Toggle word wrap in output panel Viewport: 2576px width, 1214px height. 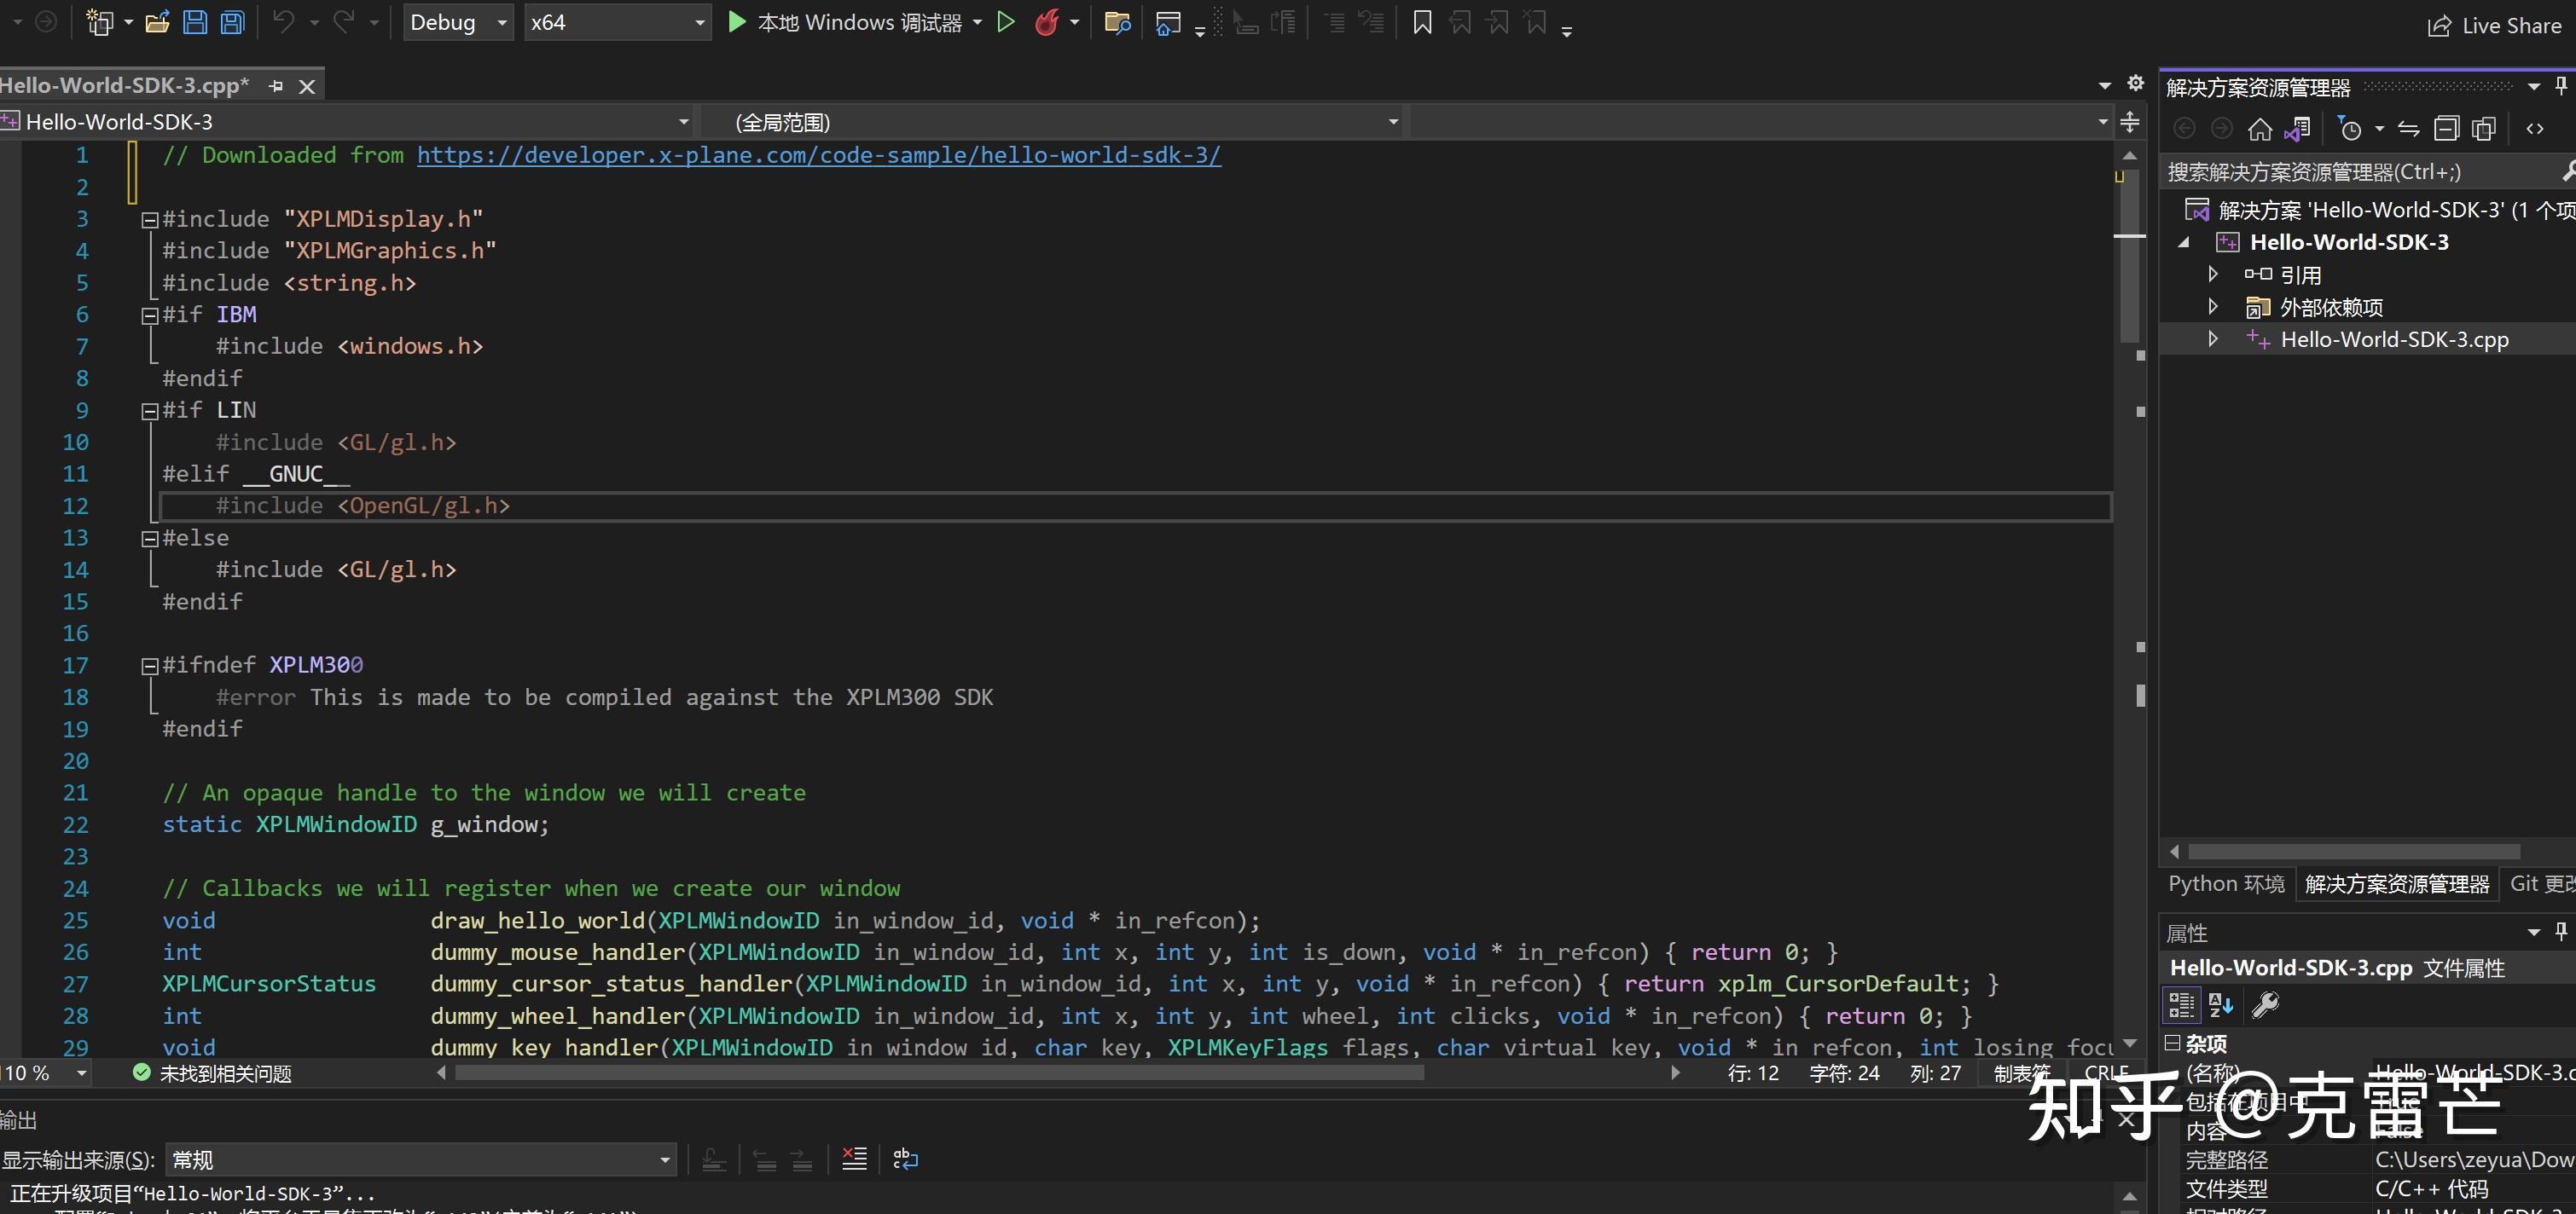click(x=905, y=1159)
